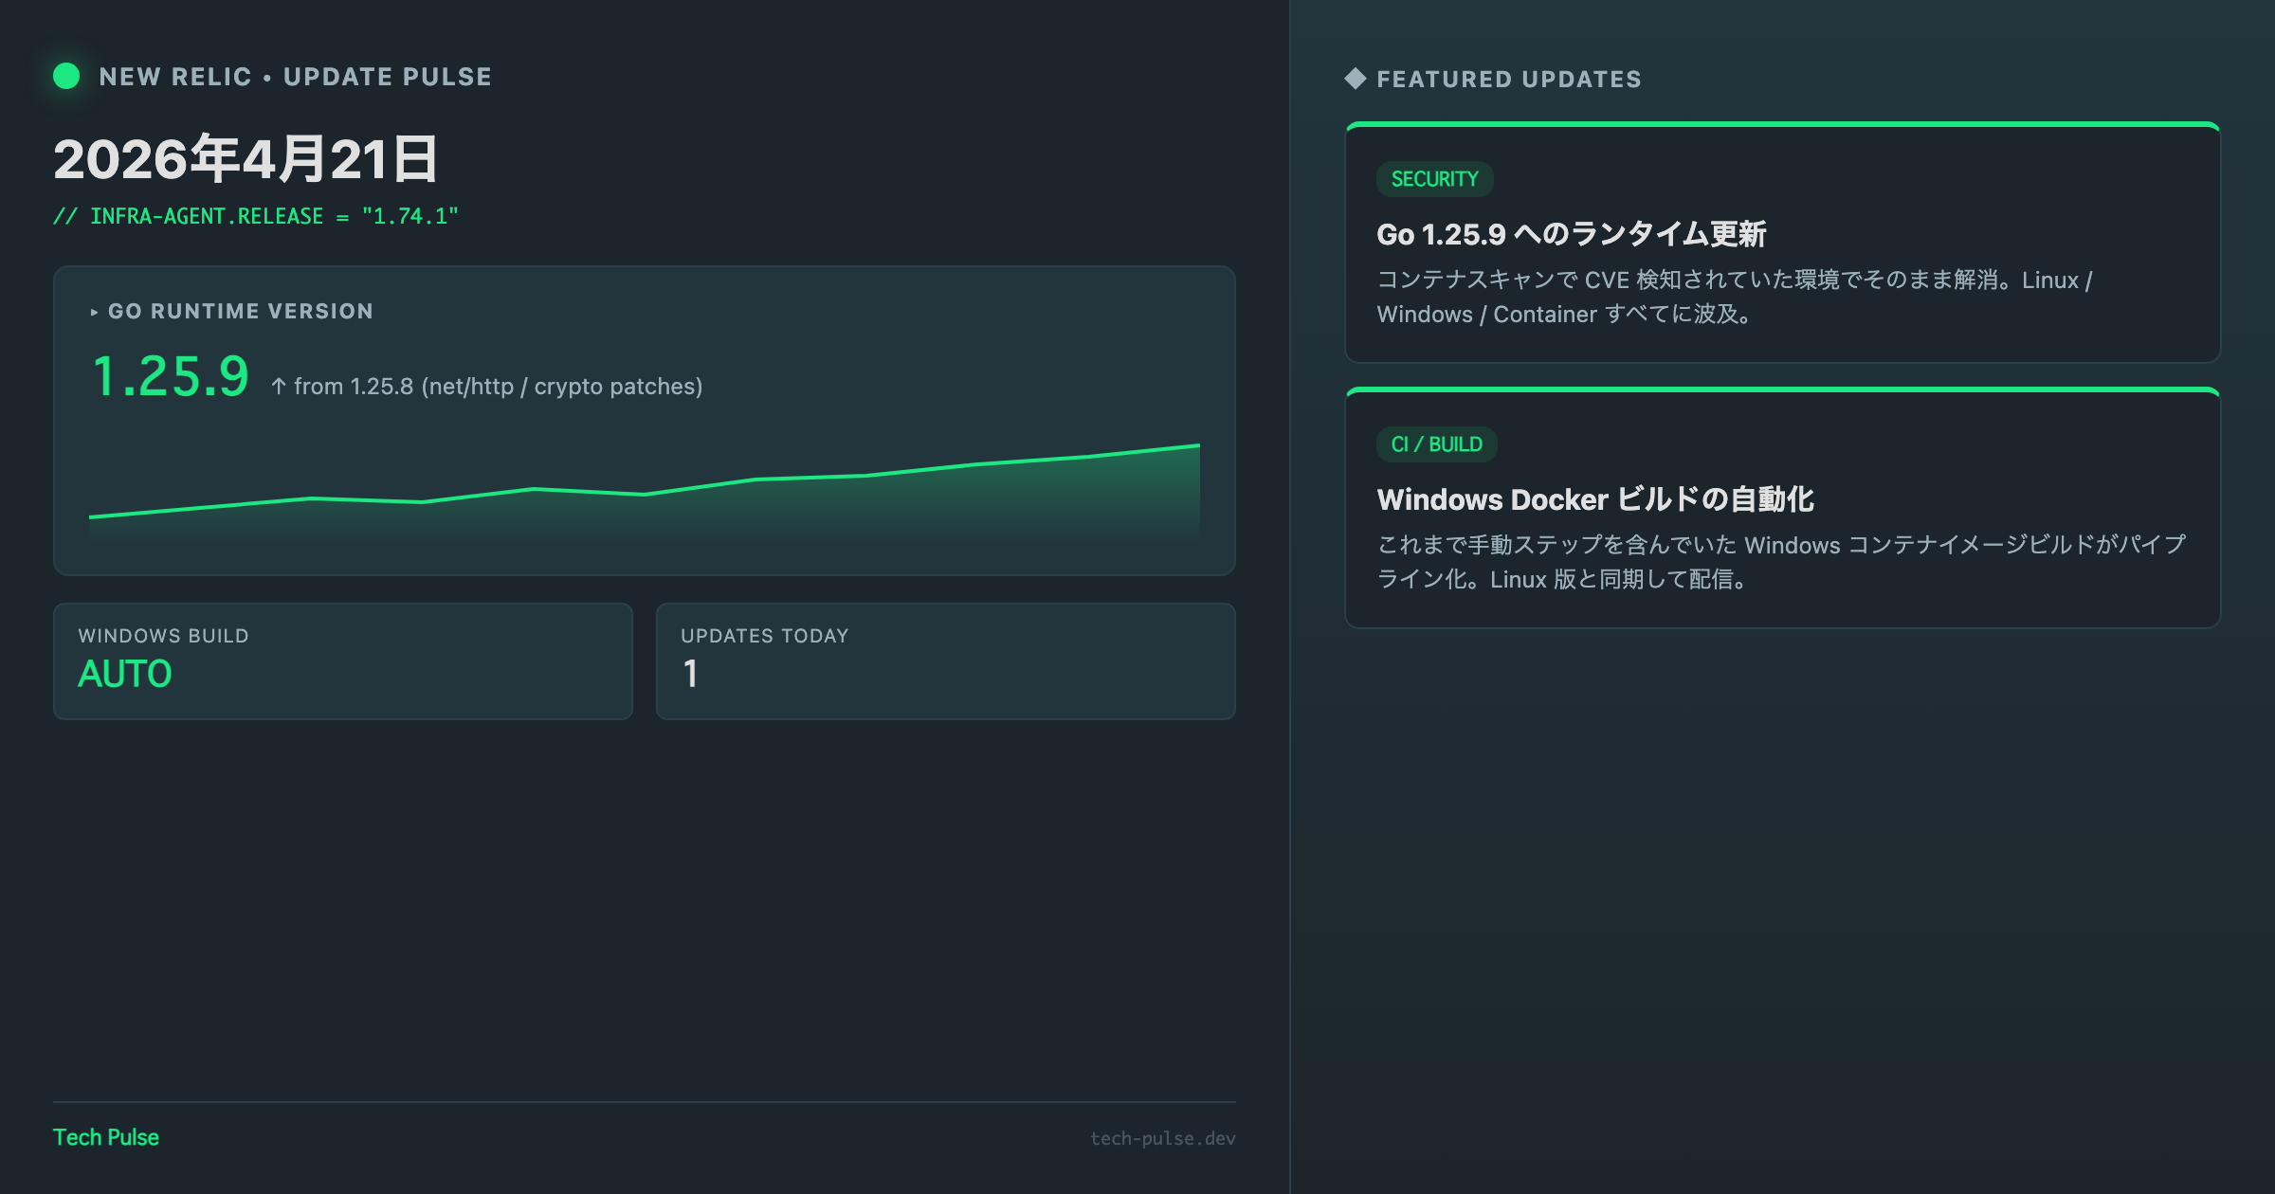Click the green status dot in the header
The width and height of the screenshot is (2275, 1194).
(66, 76)
